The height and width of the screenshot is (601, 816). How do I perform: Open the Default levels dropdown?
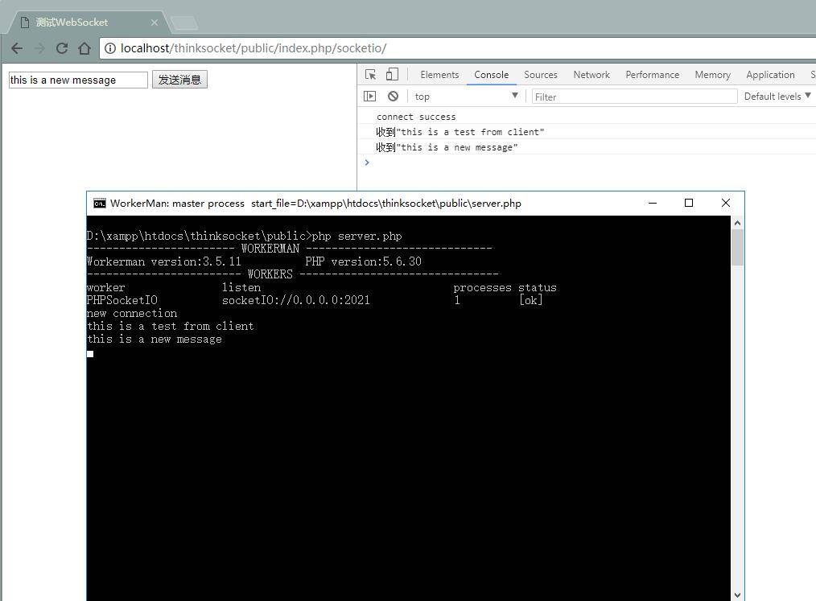[777, 97]
